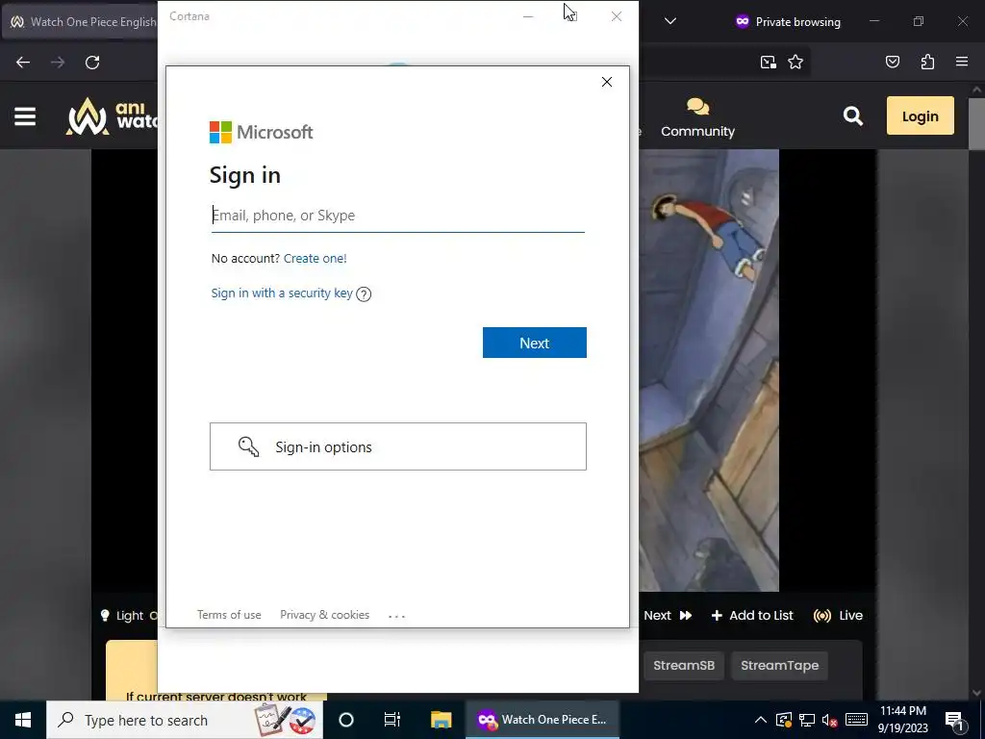The height and width of the screenshot is (739, 985).
Task: Click the aniwatch logo
Action: click(x=112, y=116)
